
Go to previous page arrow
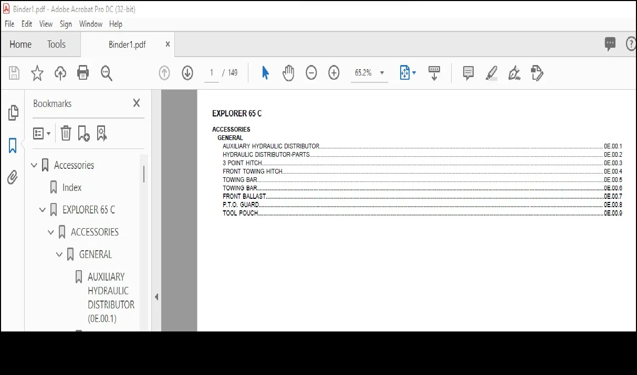click(164, 73)
